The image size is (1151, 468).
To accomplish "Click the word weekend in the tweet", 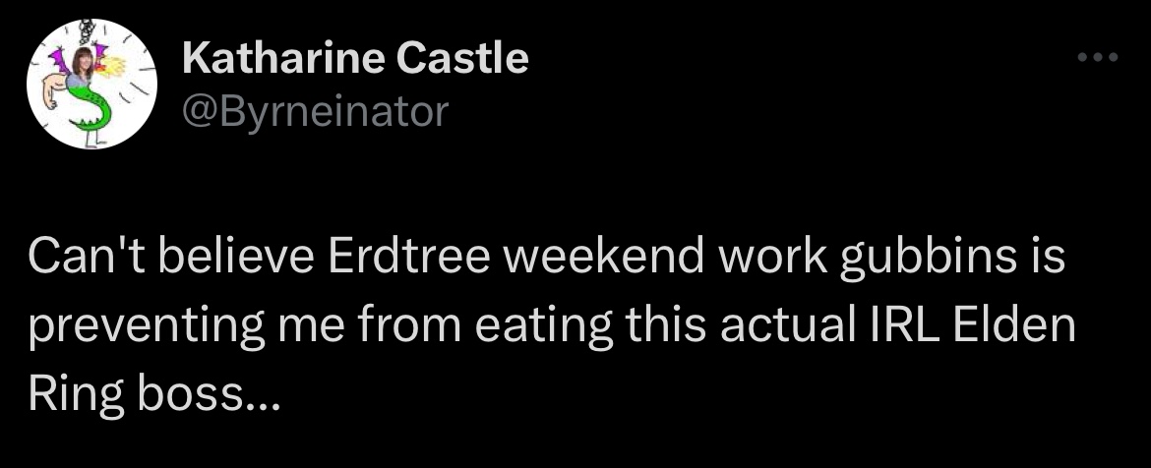I will point(600,257).
